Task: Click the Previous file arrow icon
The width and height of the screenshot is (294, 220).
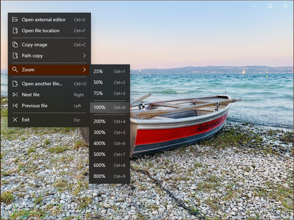Action: 15,106
